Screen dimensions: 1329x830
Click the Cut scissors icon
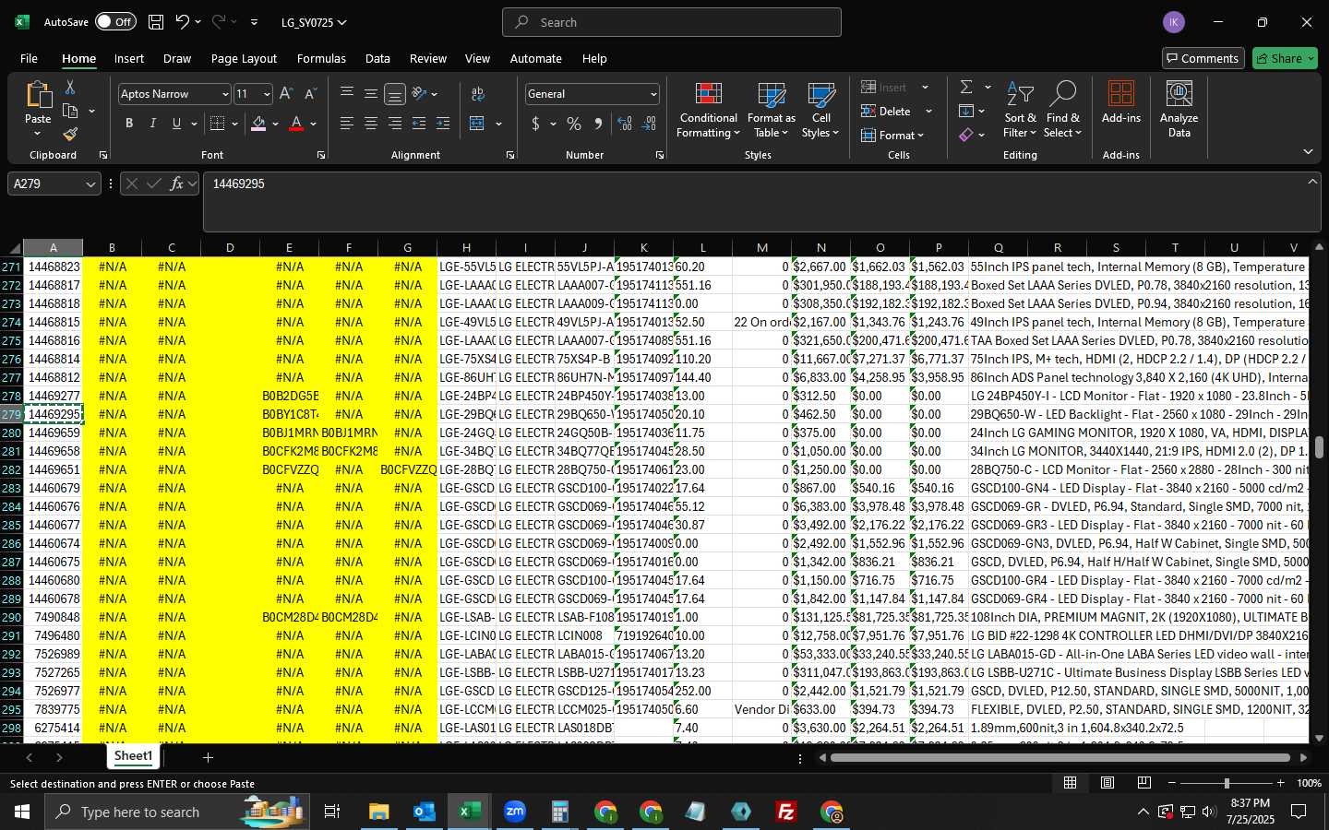click(x=70, y=88)
